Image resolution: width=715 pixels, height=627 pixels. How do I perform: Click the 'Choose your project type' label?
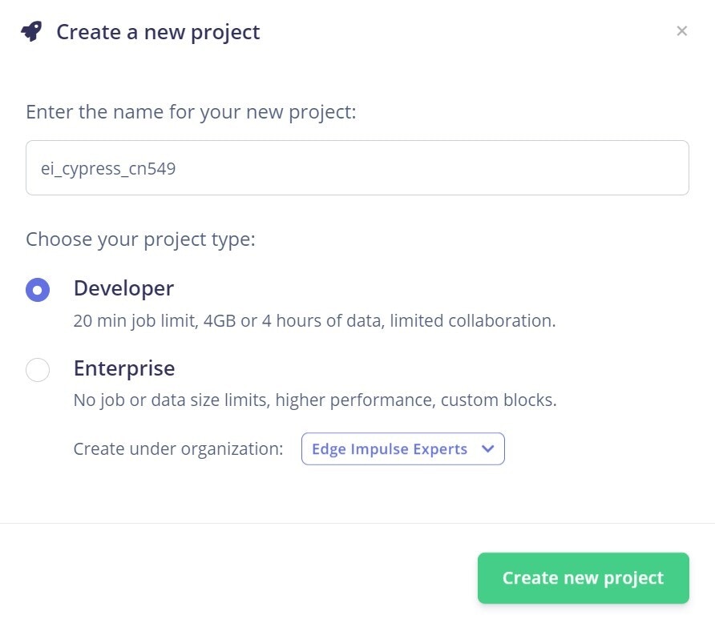[140, 239]
